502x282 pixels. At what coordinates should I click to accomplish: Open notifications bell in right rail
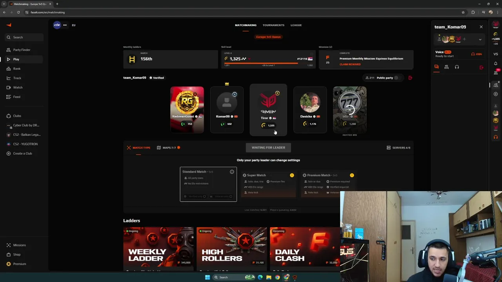(x=496, y=63)
